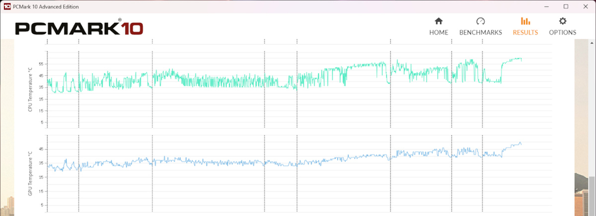This screenshot has width=596, height=216.
Task: Select the Results bar chart icon
Action: [525, 21]
